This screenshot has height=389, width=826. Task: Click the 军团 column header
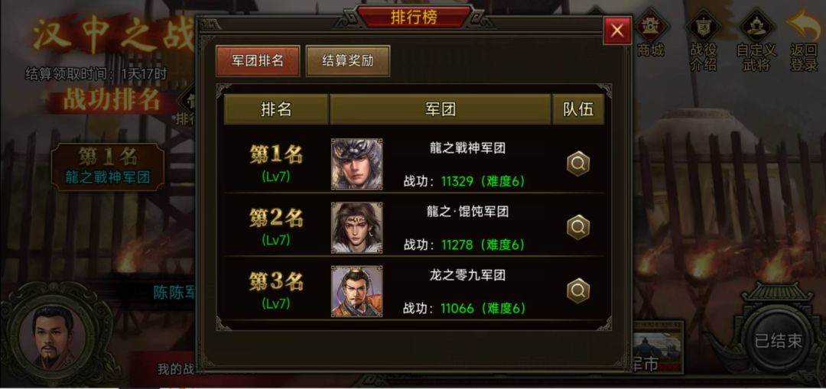click(x=441, y=109)
